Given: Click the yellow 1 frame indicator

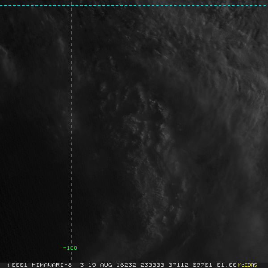Looking at the screenshot, I should (8, 265).
